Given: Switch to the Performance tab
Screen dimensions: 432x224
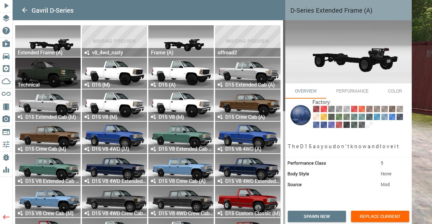Looking at the screenshot, I should (352, 91).
